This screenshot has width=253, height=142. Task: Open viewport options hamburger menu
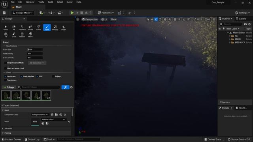(77, 19)
